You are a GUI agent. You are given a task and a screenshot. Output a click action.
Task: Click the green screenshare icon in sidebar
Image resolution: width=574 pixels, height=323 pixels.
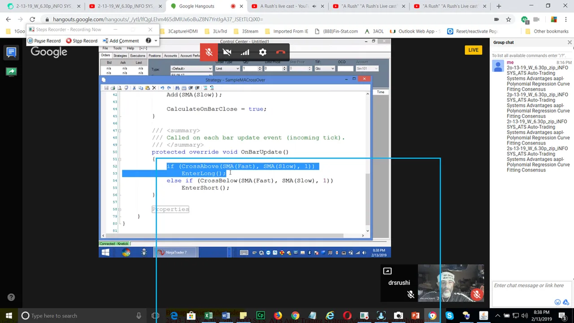tap(11, 71)
